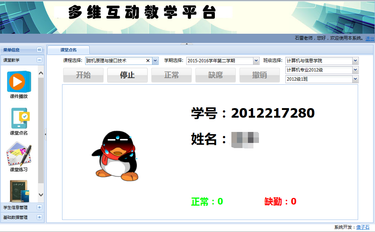The width and height of the screenshot is (375, 232).
Task: Click the sidebar vertical scrollbar track
Action: 41,130
